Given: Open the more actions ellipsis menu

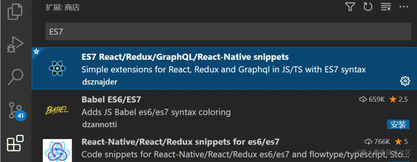Looking at the screenshot, I should coord(404,7).
